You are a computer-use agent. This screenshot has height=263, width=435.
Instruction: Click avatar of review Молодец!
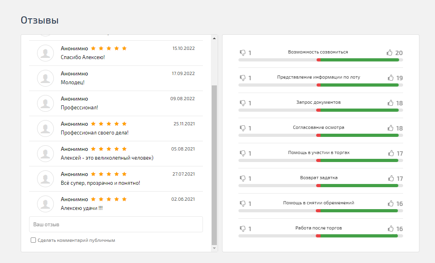(x=45, y=78)
